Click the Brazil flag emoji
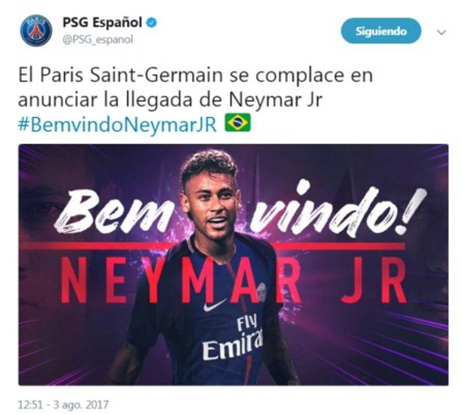Image resolution: width=462 pixels, height=414 pixels. point(237,122)
